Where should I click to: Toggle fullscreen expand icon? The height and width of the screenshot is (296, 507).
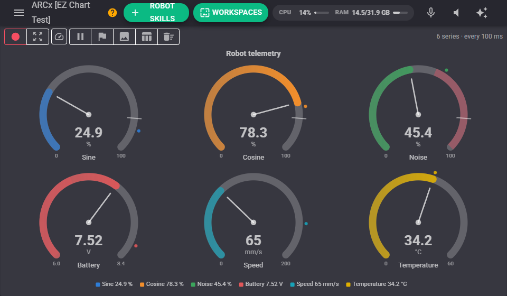coord(37,36)
